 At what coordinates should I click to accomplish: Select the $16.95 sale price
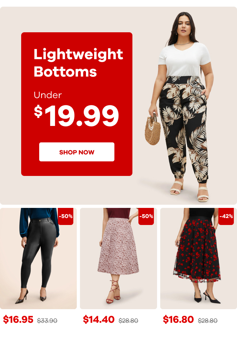pos(18,319)
